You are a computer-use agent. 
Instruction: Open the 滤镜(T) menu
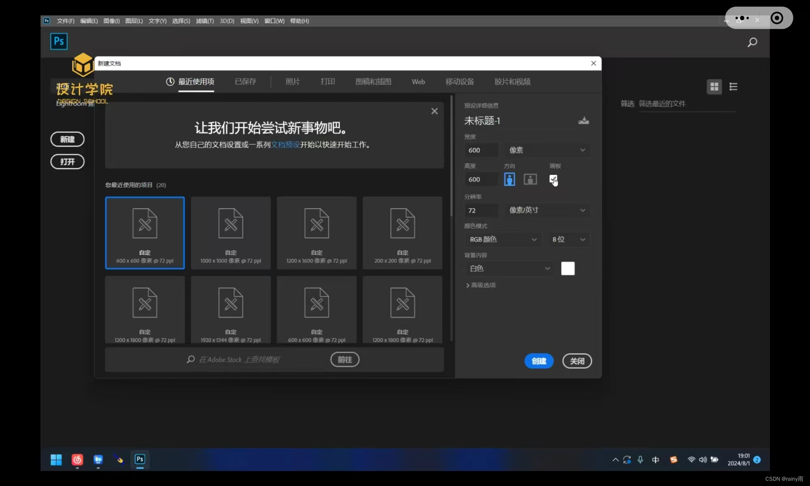[205, 21]
